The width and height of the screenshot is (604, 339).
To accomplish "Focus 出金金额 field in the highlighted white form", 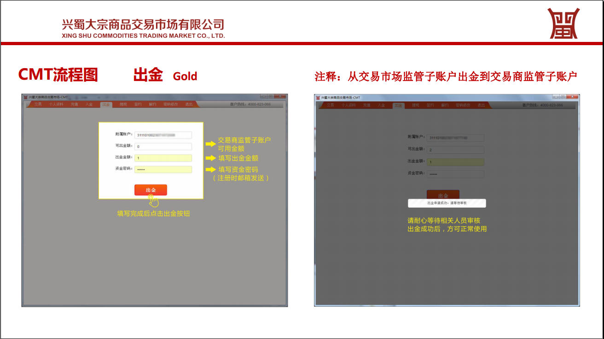I will pyautogui.click(x=163, y=158).
